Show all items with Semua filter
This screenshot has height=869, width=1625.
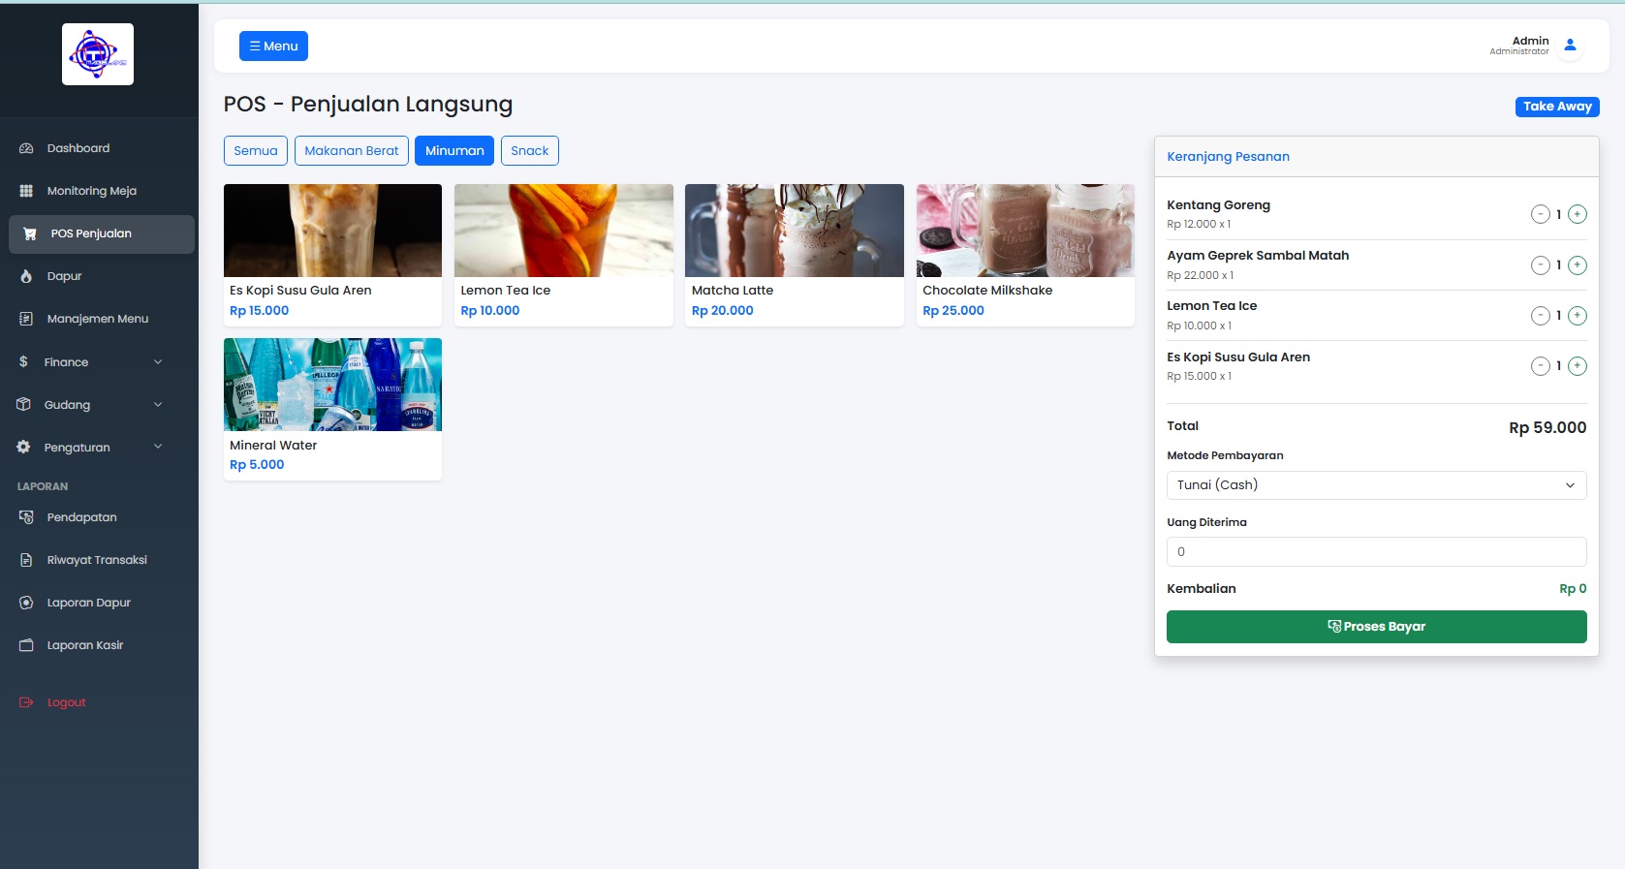(x=256, y=150)
